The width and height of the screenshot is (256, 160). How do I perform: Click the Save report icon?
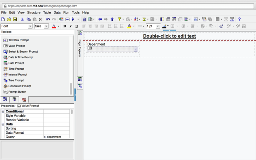click(15, 19)
